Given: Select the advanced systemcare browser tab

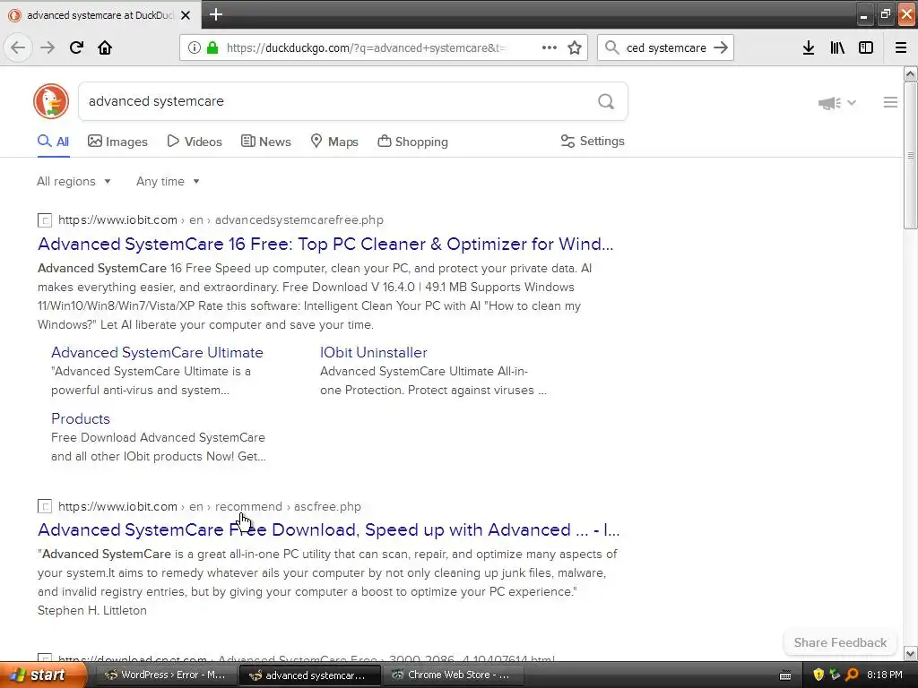Looking at the screenshot, I should (100, 15).
